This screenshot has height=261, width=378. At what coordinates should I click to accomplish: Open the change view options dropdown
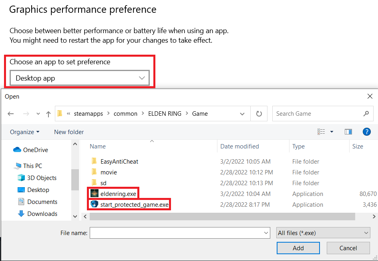click(332, 132)
